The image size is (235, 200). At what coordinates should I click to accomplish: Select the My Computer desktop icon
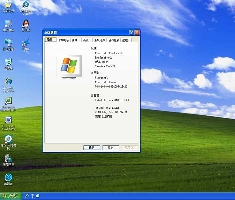click(8, 26)
